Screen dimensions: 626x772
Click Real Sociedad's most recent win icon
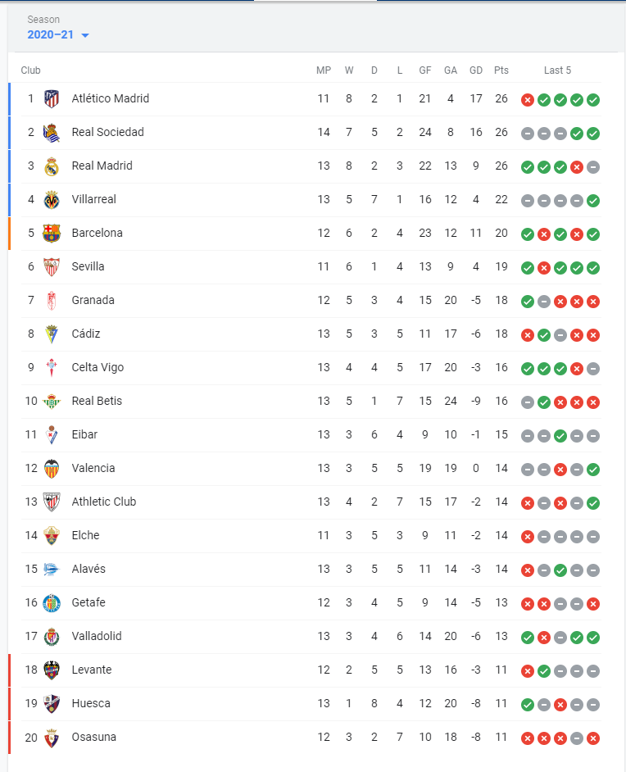tap(593, 134)
